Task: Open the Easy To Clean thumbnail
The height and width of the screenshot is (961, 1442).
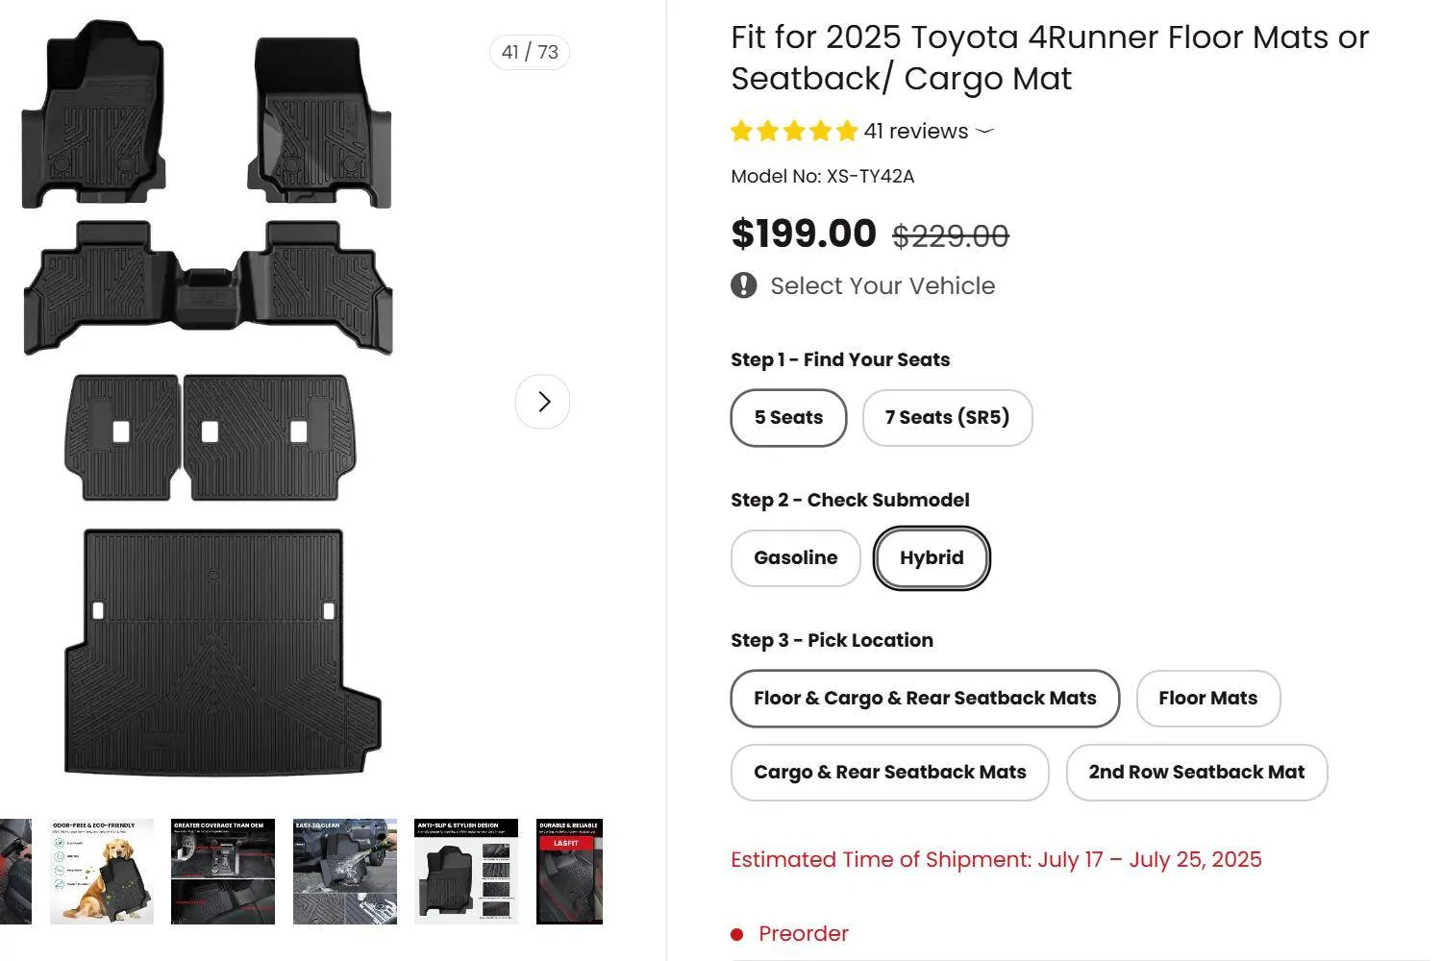Action: (x=345, y=870)
